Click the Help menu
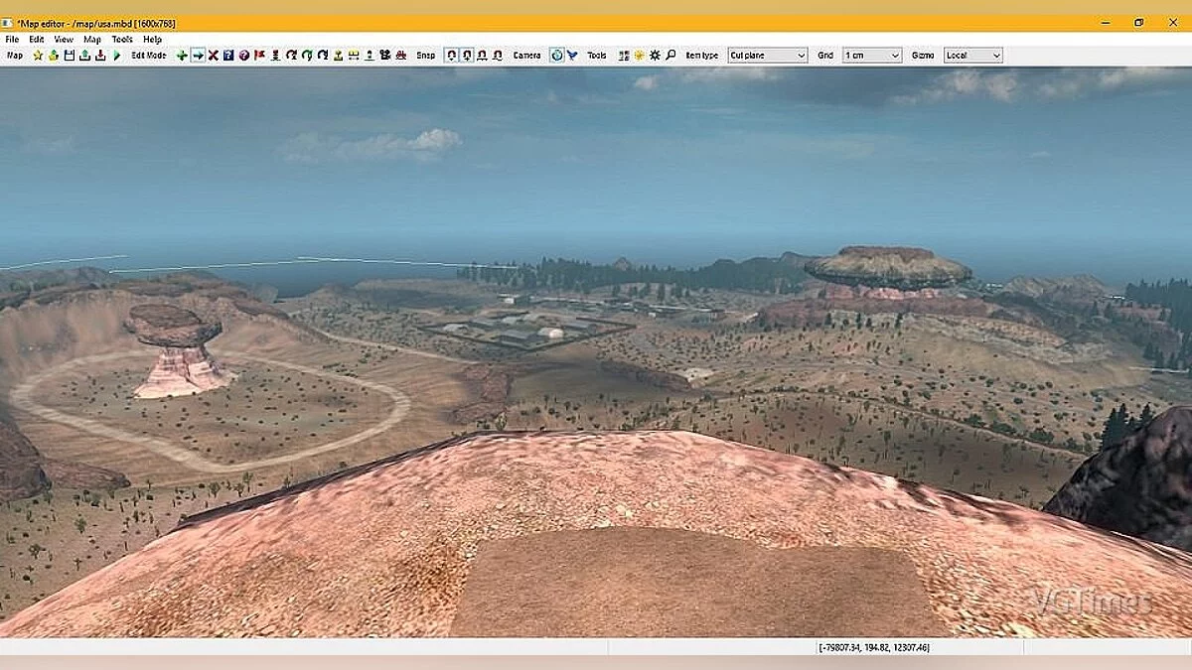1192x670 pixels. pos(152,40)
